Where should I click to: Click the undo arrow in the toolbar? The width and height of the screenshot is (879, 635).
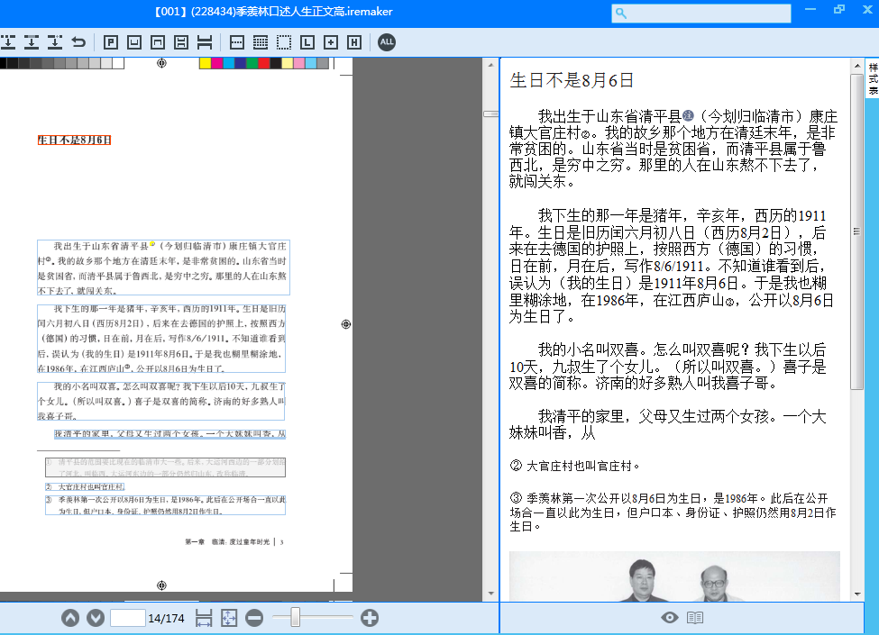coord(78,42)
